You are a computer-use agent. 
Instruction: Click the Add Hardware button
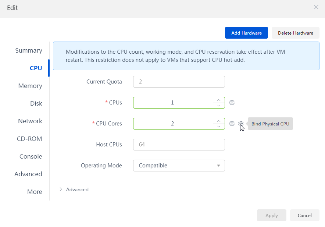click(x=246, y=33)
